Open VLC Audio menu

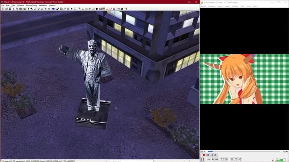(220, 6)
